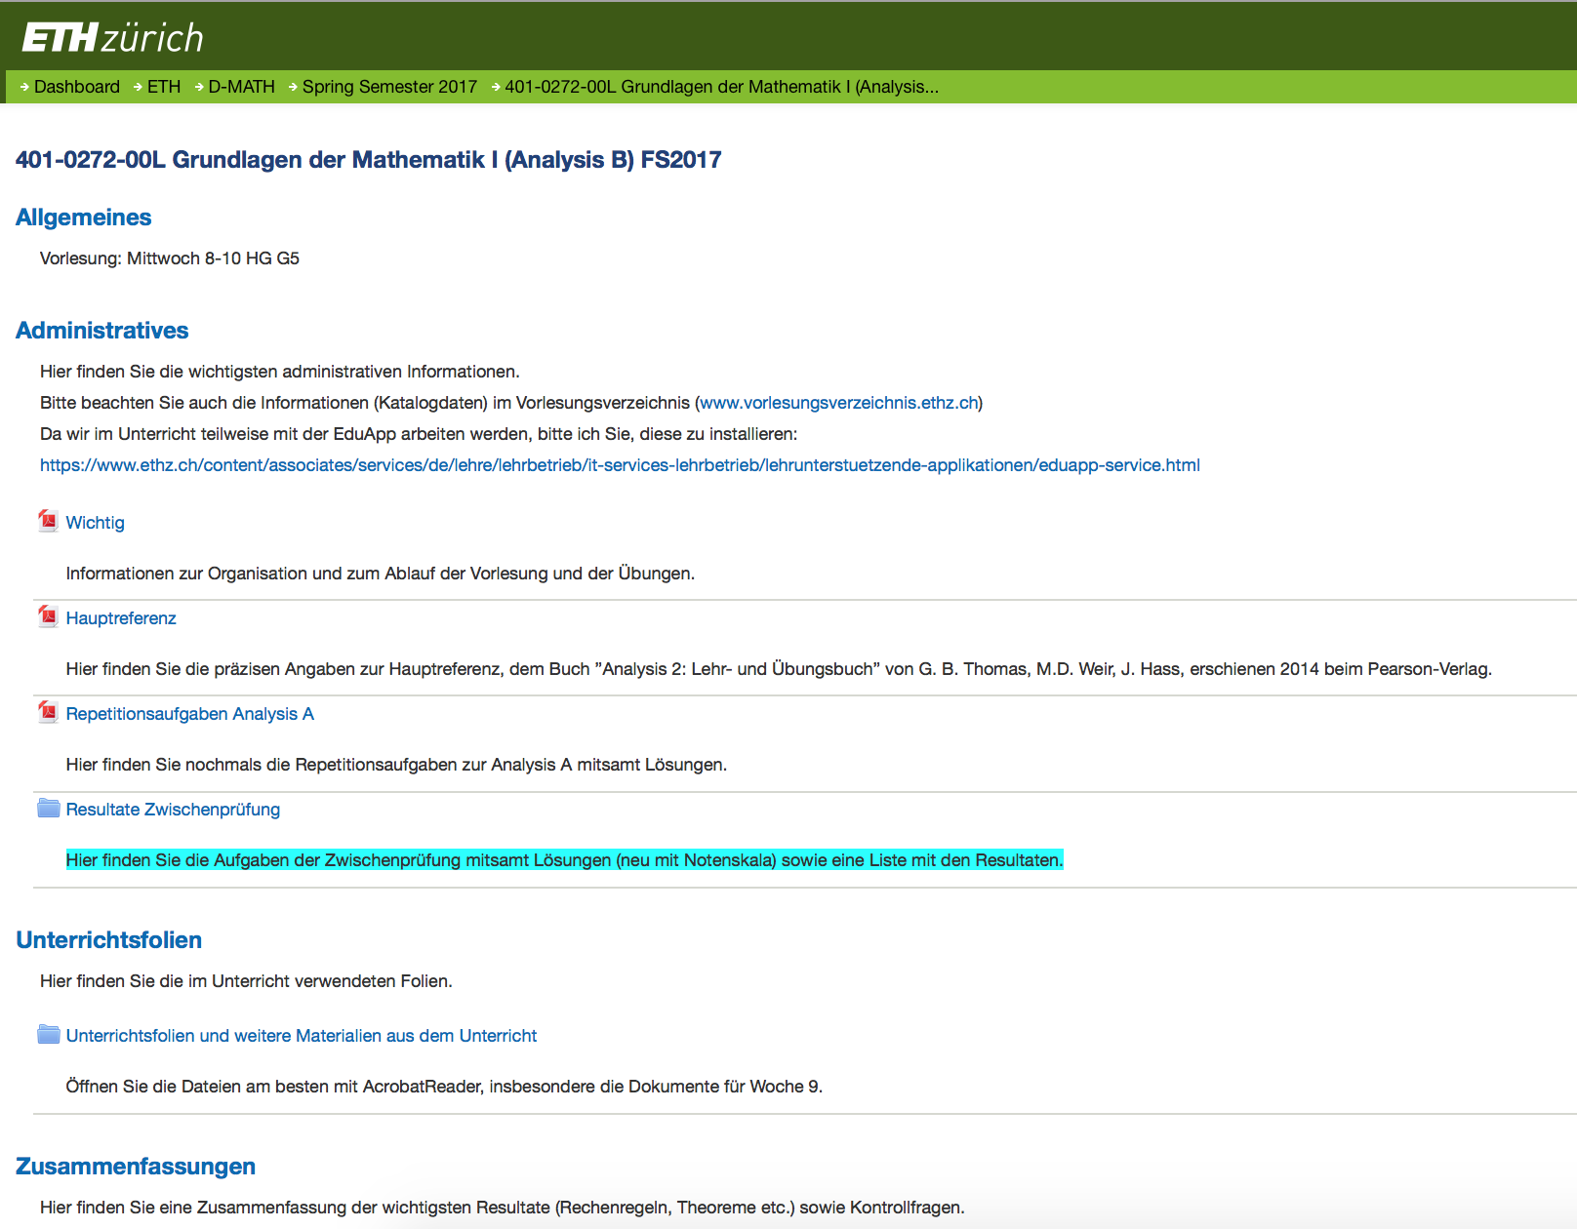Follow the EduApp service URL link

[x=620, y=465]
